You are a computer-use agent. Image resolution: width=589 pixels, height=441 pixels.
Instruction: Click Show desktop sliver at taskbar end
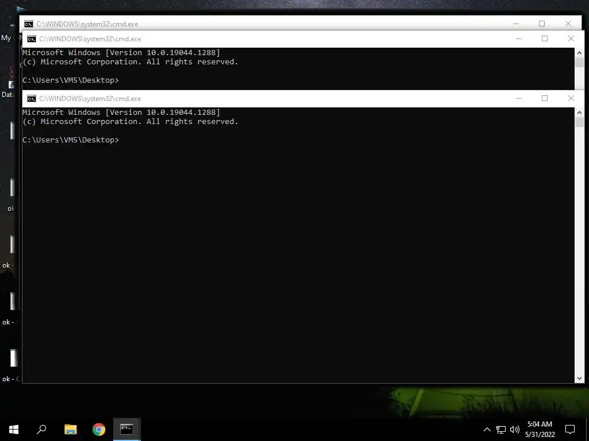pos(587,430)
